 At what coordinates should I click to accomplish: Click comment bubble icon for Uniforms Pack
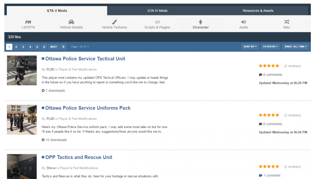260,124
